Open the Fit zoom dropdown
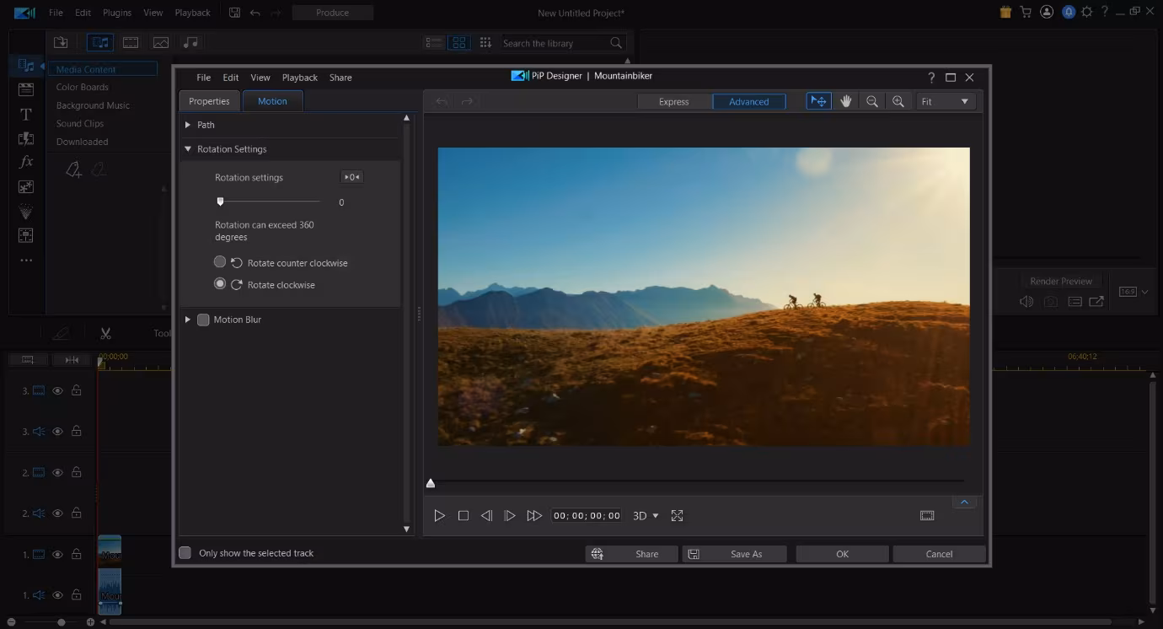This screenshot has width=1163, height=629. (x=946, y=101)
